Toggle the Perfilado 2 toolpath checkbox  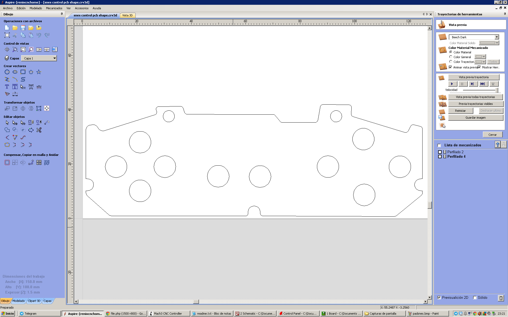(440, 152)
